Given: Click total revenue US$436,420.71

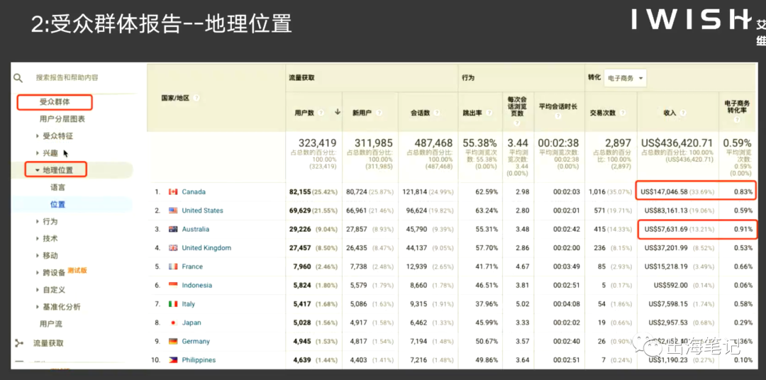Looking at the screenshot, I should coord(677,143).
